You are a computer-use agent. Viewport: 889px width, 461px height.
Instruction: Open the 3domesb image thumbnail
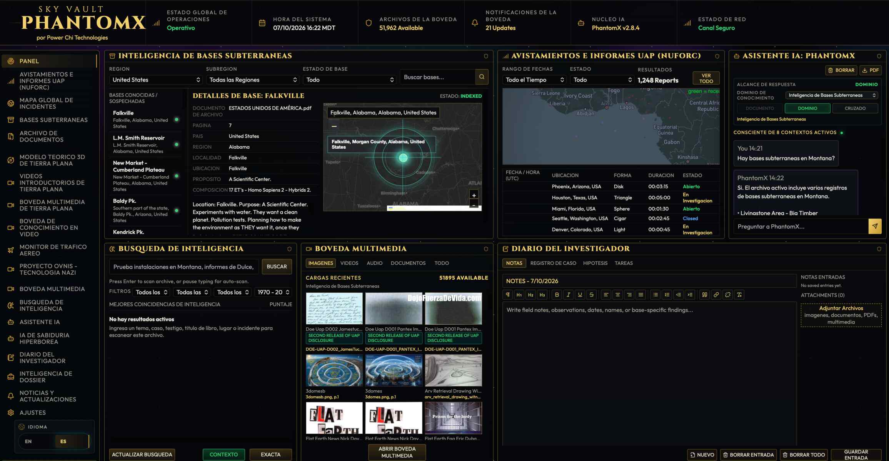334,370
